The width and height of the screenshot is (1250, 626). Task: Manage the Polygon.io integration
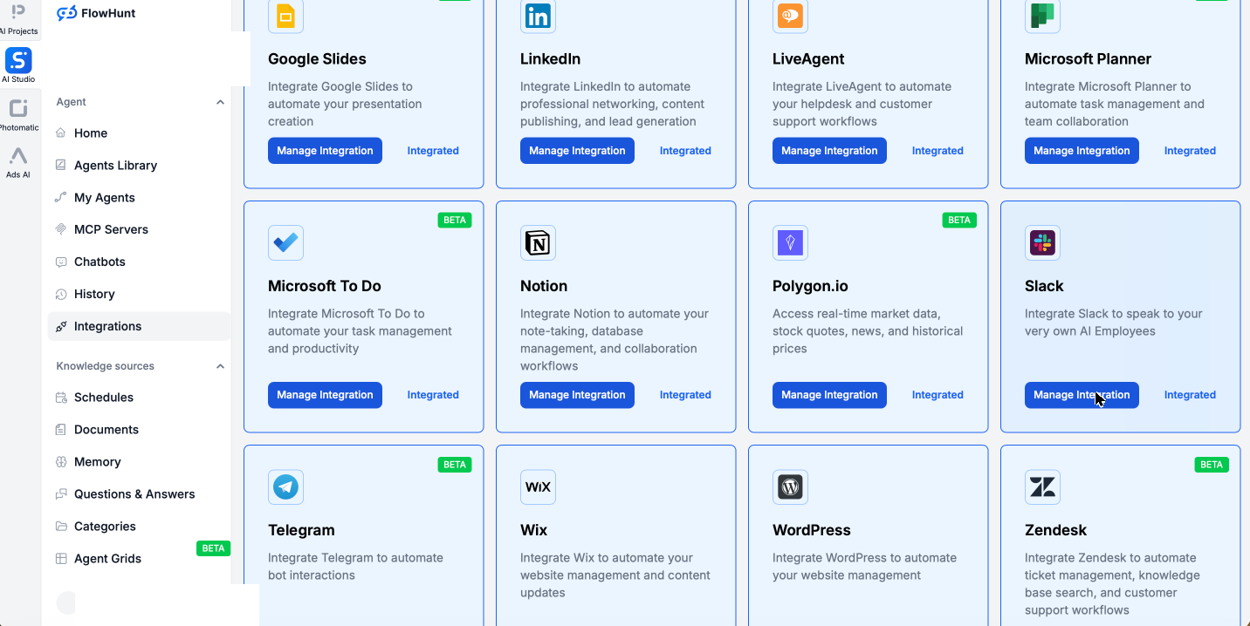pos(829,395)
